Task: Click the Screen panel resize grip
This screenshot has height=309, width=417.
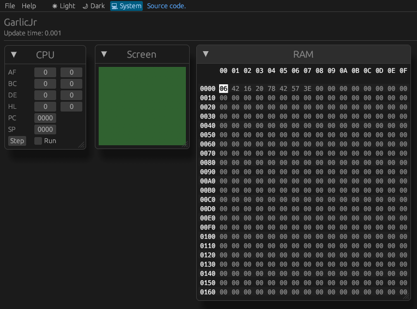Action: [x=185, y=144]
